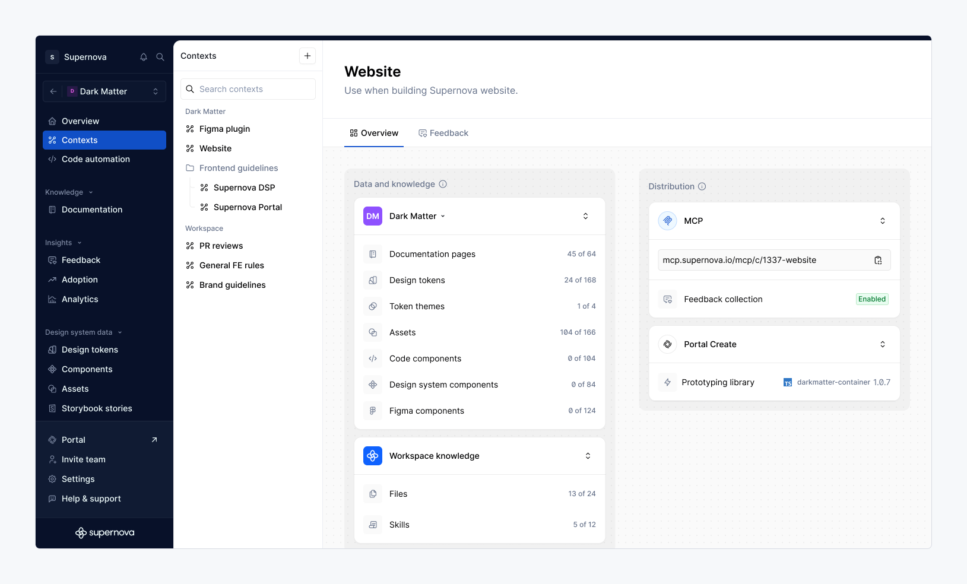The image size is (967, 584).
Task: Toggle the Portal Create card expand chevrons
Action: click(x=883, y=344)
